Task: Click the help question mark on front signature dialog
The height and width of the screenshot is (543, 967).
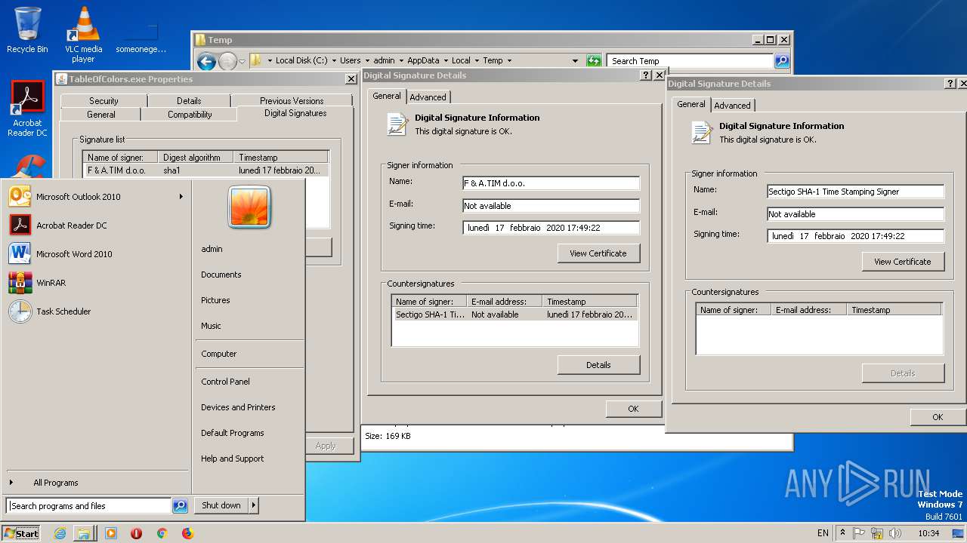Action: click(x=950, y=84)
